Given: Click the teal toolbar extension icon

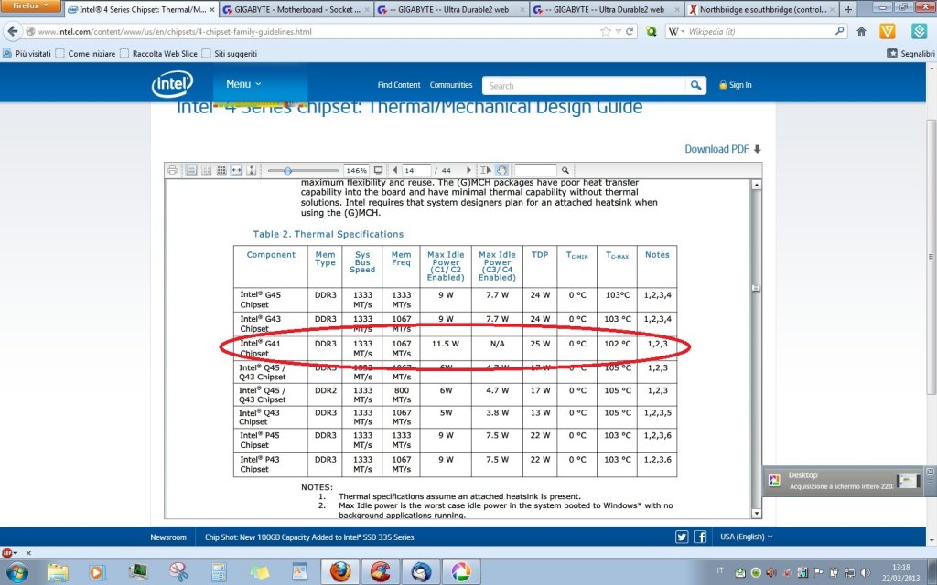Looking at the screenshot, I should 919,31.
